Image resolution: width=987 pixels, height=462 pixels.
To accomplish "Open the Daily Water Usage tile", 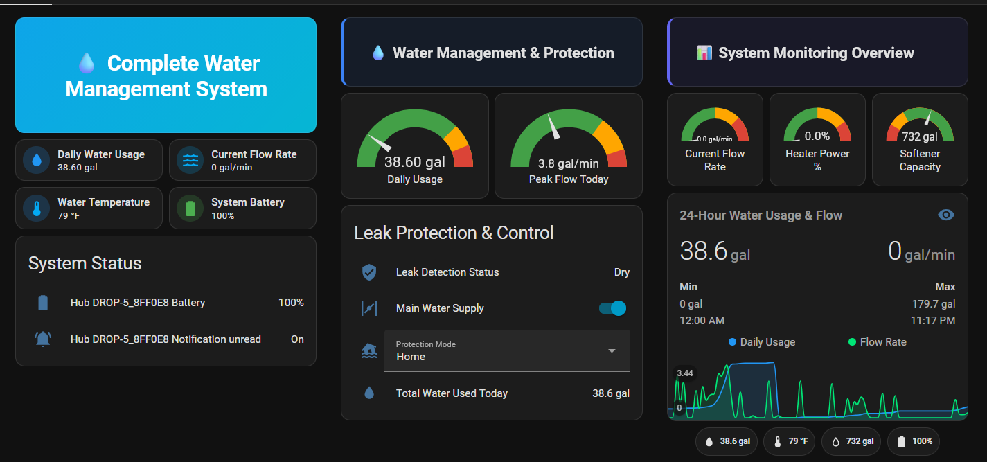I will (x=89, y=160).
